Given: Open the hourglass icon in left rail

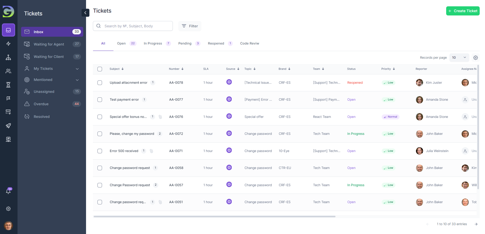Looking at the screenshot, I should [8, 85].
